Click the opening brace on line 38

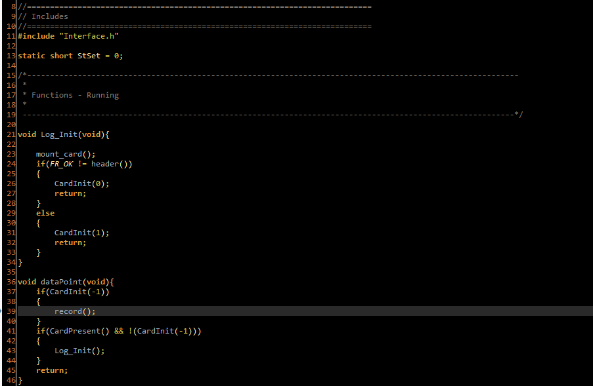click(x=38, y=301)
